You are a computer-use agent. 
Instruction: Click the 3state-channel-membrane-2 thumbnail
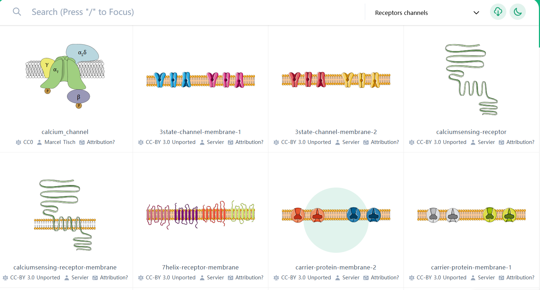click(336, 80)
